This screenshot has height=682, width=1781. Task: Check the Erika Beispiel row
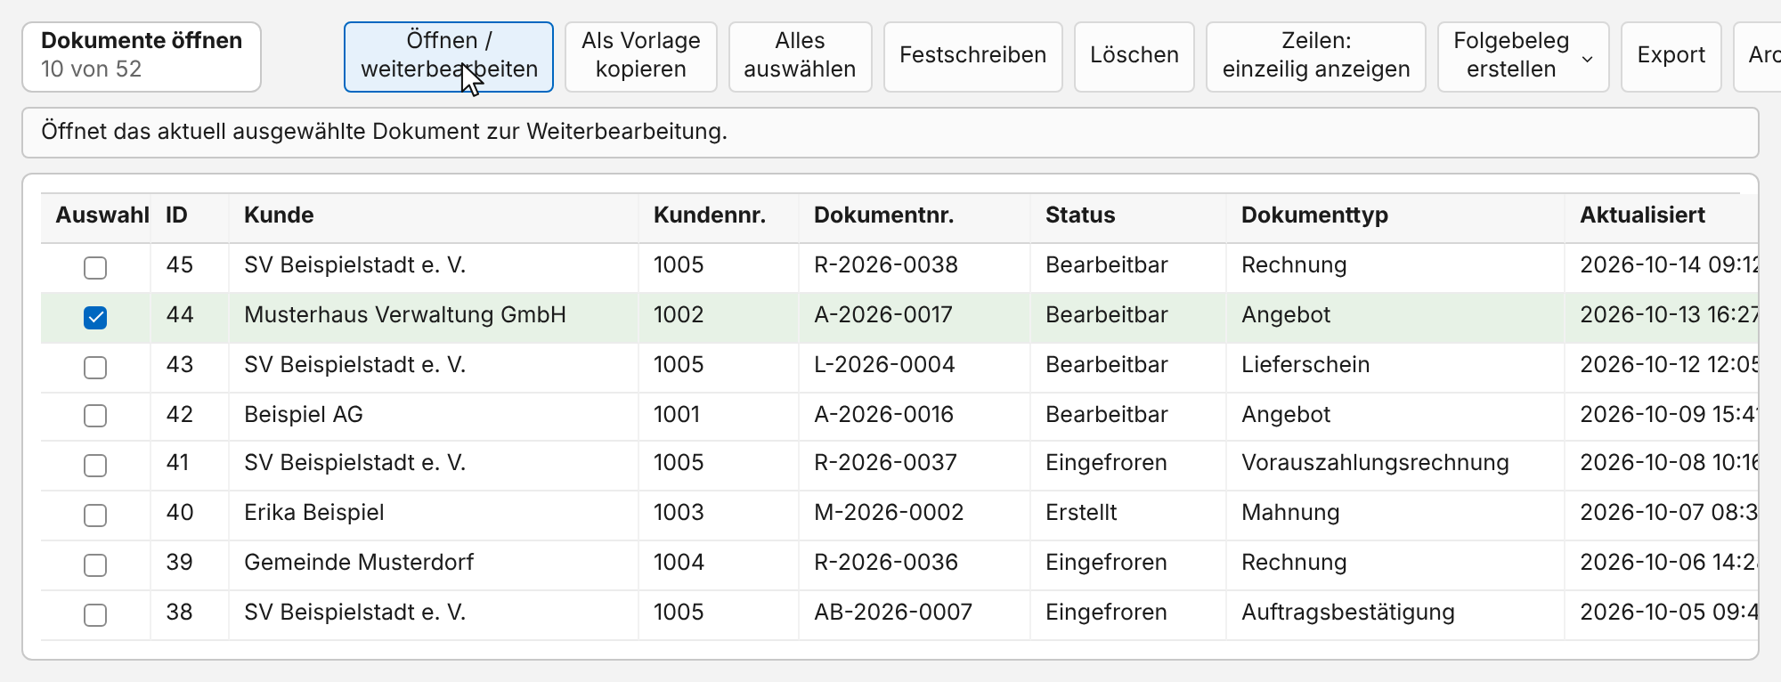click(x=95, y=516)
